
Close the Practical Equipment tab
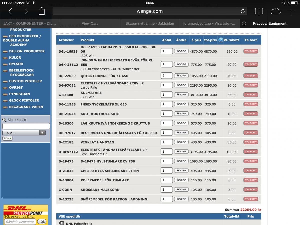[x=244, y=23]
